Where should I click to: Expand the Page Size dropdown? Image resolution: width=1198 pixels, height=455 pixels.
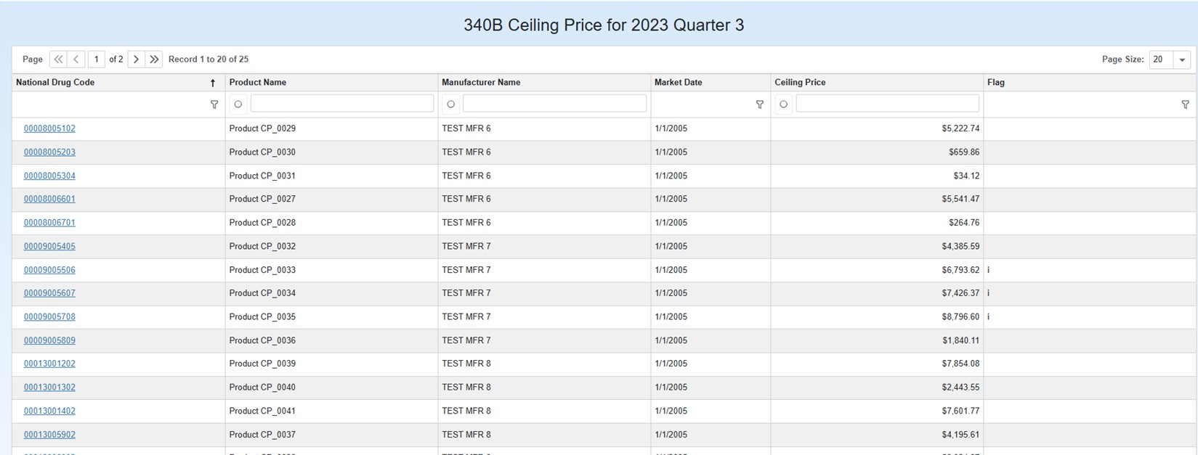1182,60
